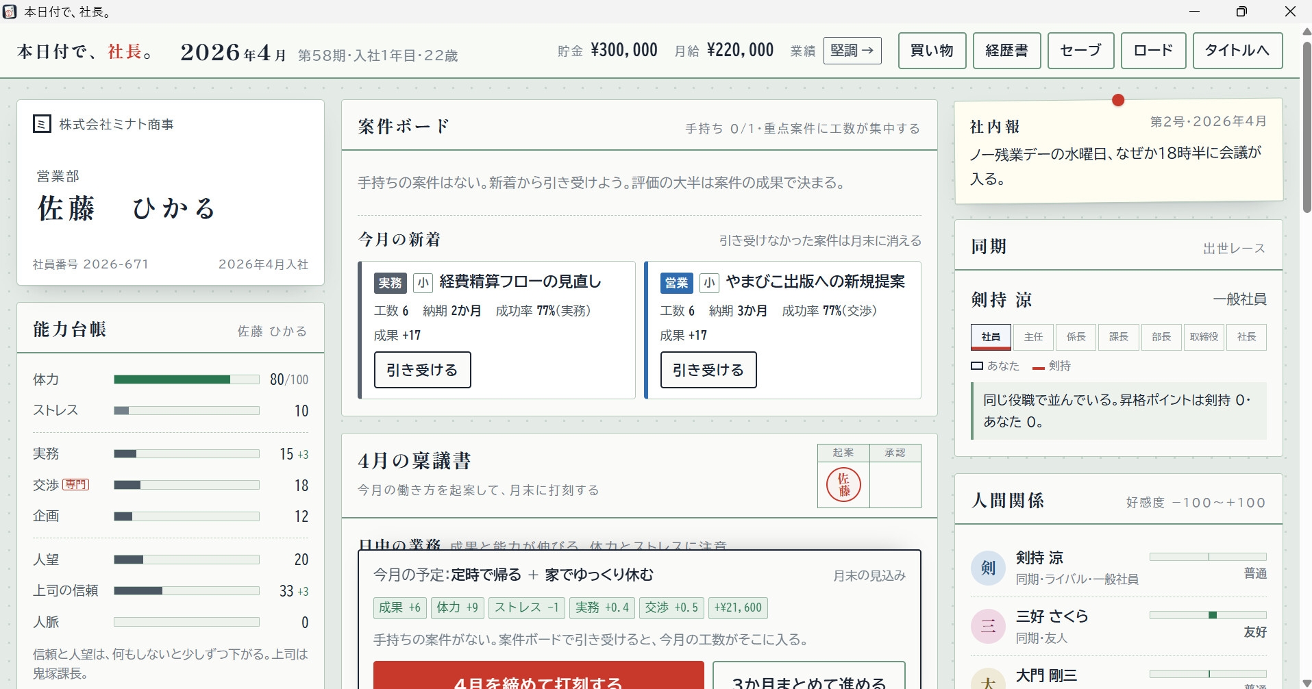Click the 専門 badge next to 交渉
Viewport: 1312px width, 689px height.
(76, 485)
